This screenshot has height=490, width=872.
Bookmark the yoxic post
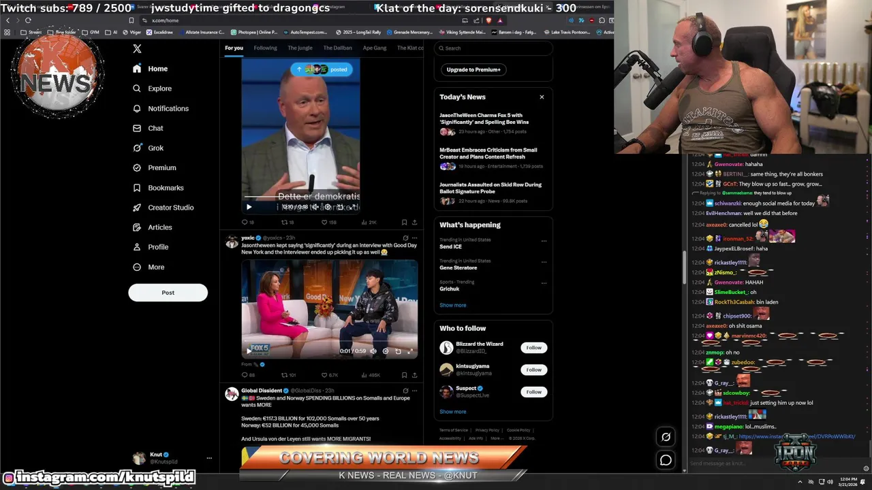[404, 375]
